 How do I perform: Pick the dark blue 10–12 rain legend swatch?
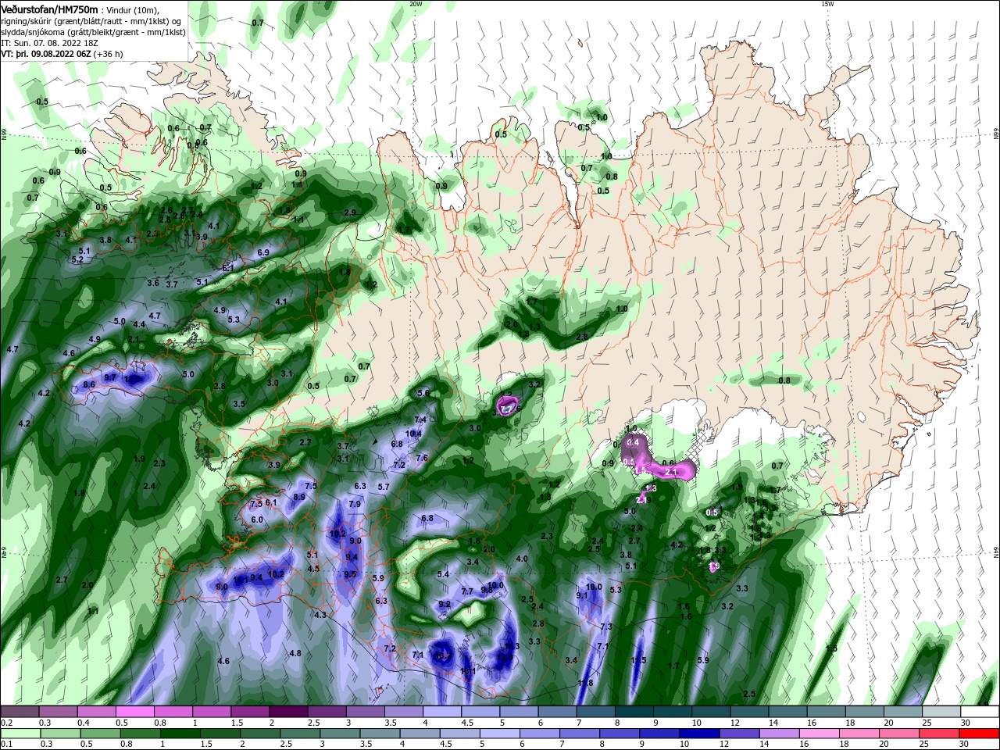click(698, 733)
